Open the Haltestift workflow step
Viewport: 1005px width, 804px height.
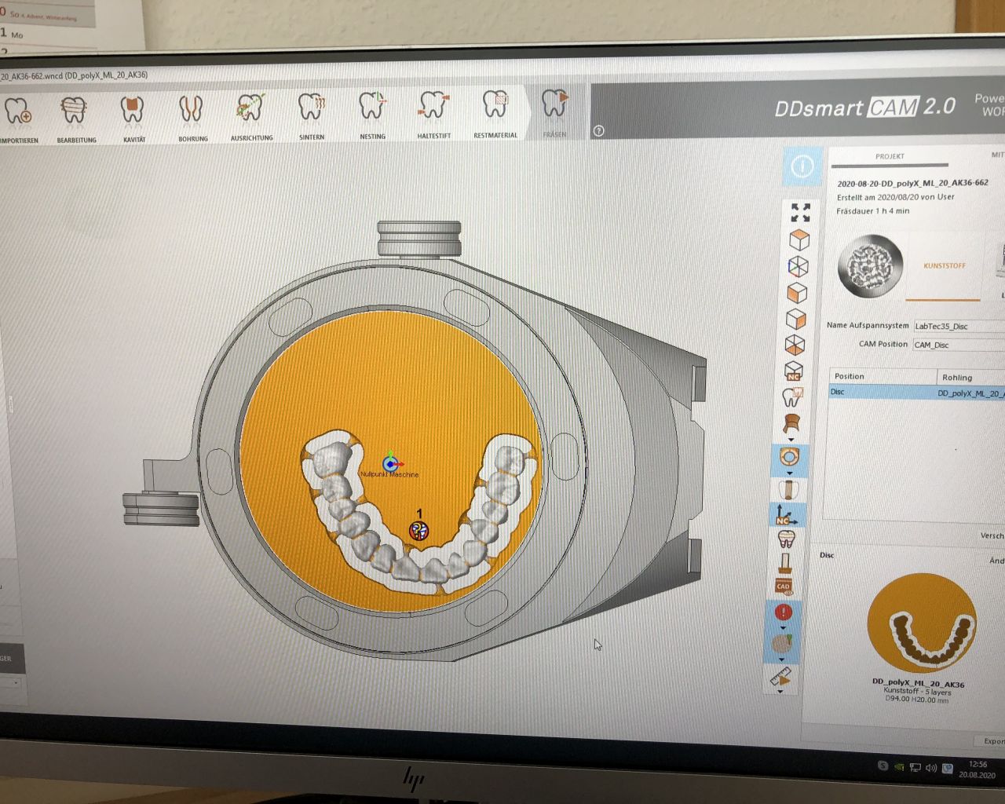pyautogui.click(x=433, y=114)
